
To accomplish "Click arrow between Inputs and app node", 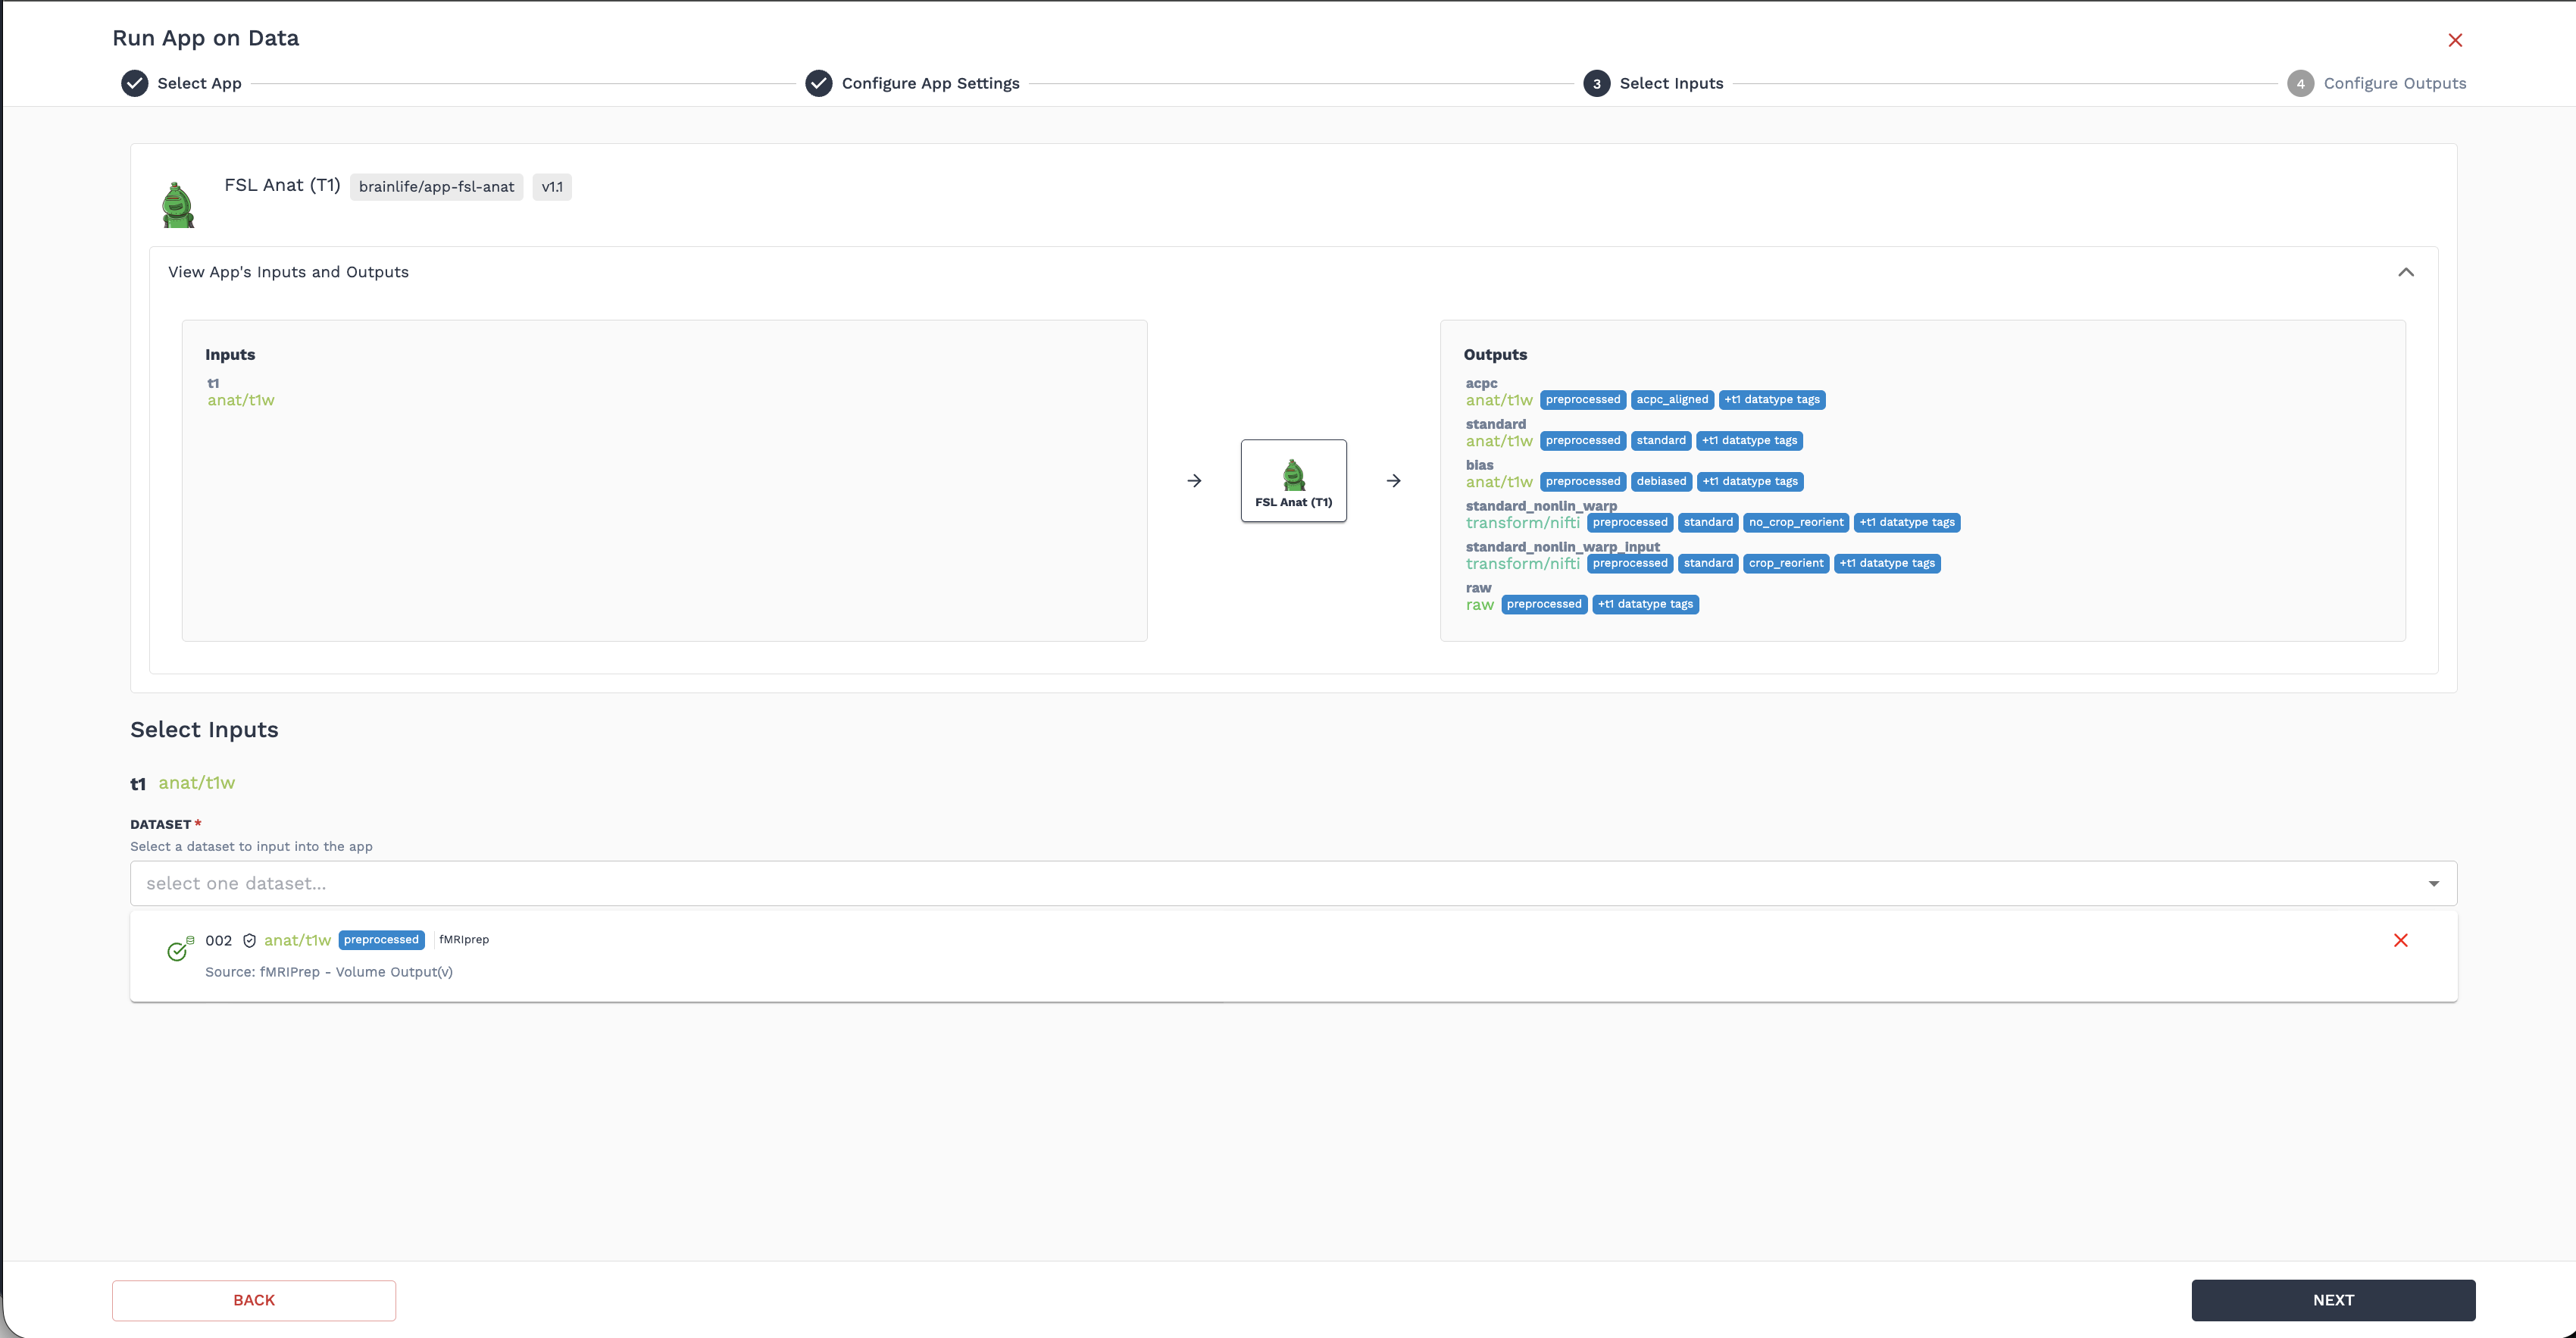I will 1194,481.
